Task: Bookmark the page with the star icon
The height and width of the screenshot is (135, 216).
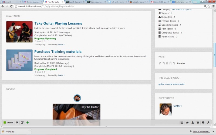Action: (209, 6)
